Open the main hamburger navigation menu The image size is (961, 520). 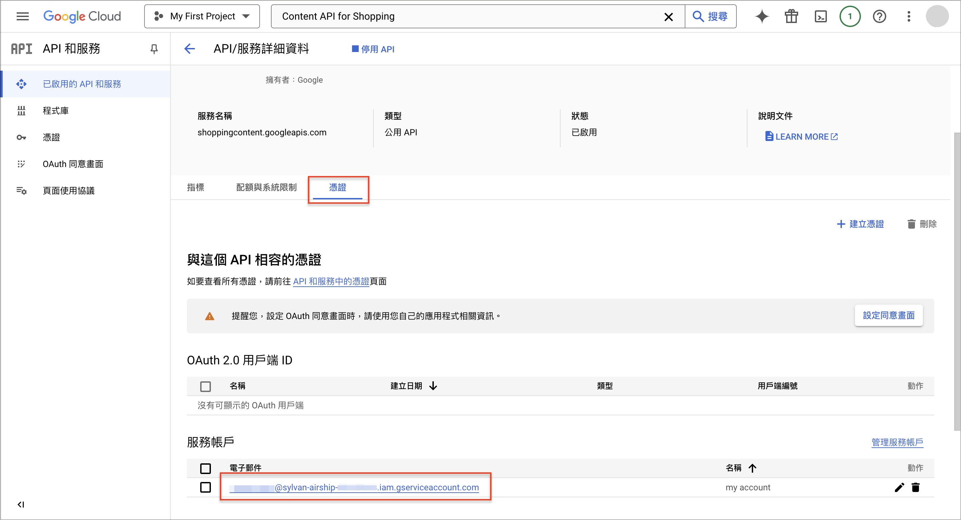(x=22, y=16)
